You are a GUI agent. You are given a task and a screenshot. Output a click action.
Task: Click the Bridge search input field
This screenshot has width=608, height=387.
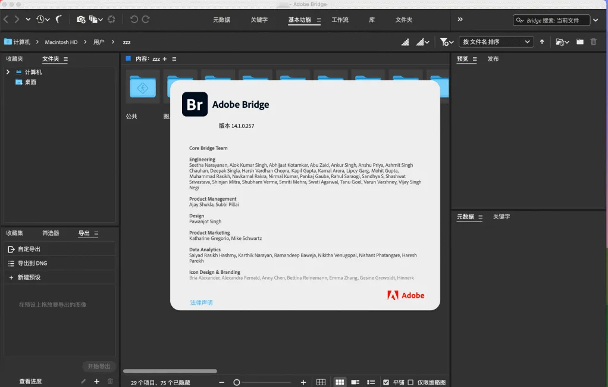click(x=551, y=20)
